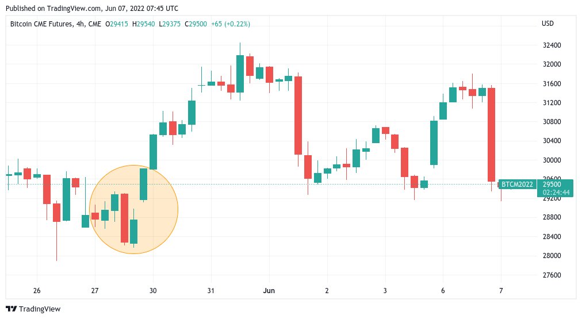Image resolution: width=582 pixels, height=319 pixels.
Task: Click the 27600 level on price scale
Action: 551,275
